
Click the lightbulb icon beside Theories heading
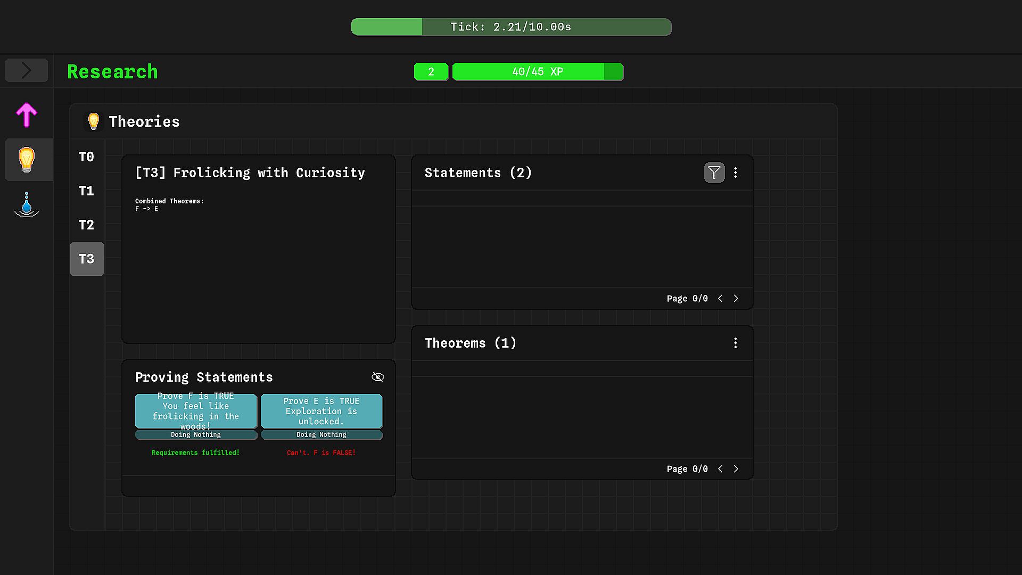coord(94,121)
